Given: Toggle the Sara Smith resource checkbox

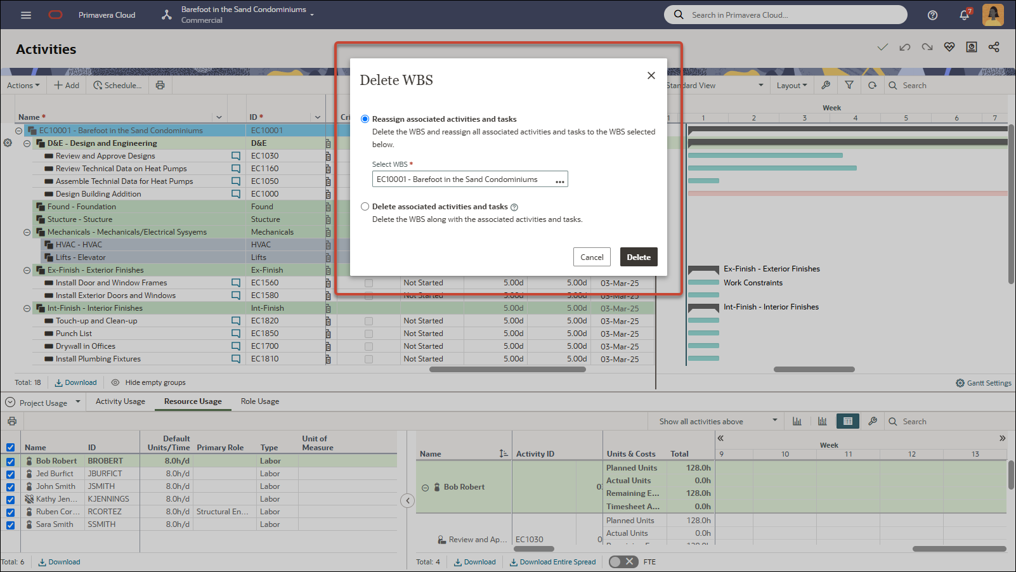Looking at the screenshot, I should coord(10,525).
